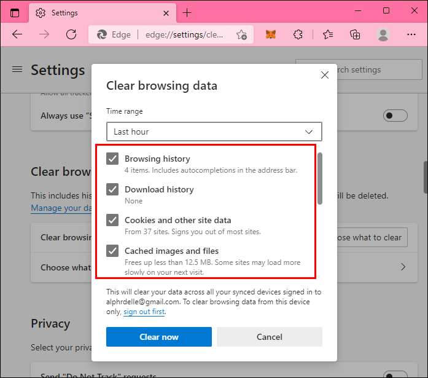Click the sign out first link

tap(144, 312)
